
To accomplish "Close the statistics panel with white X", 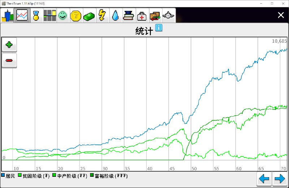I will 281,15.
